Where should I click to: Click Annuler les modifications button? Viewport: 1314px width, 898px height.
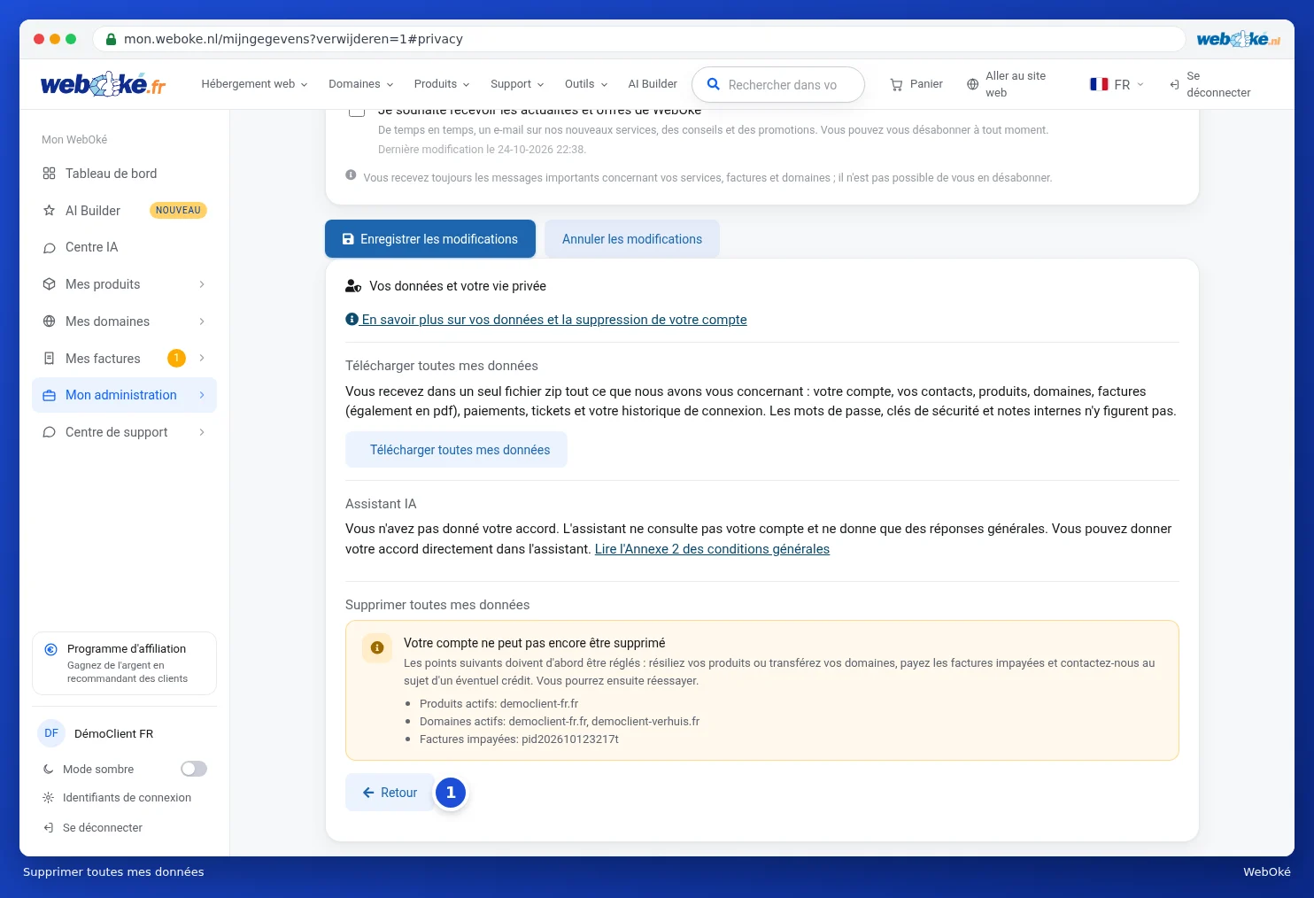[x=632, y=239]
